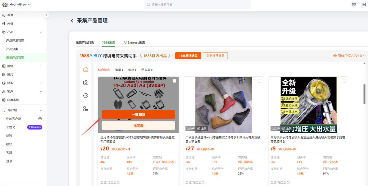
Task: Open 应用市场 app market icon
Action: click(4, 100)
